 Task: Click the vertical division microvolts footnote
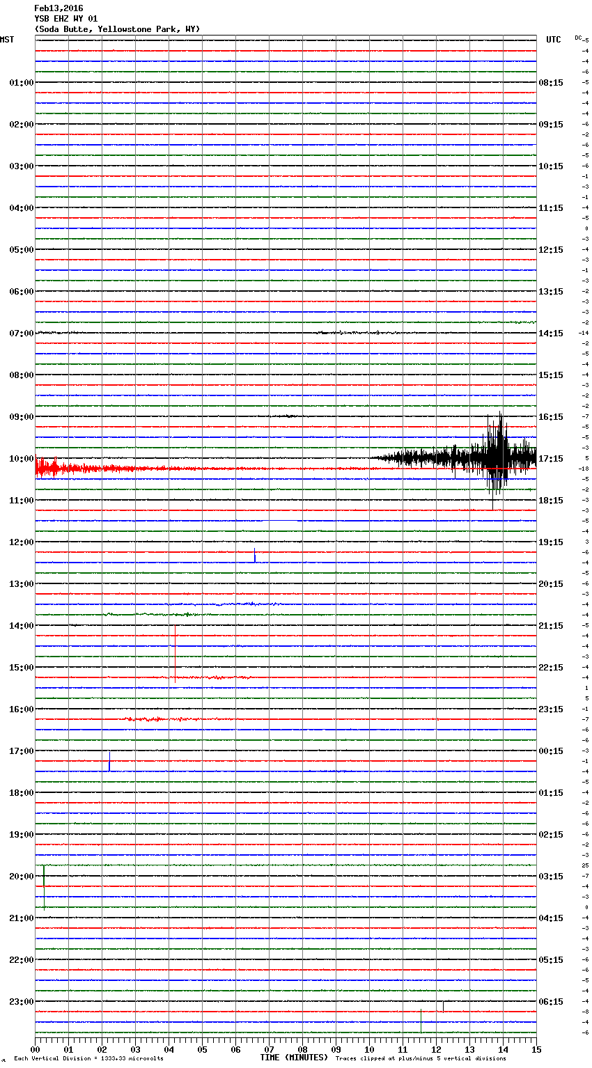coord(88,1059)
